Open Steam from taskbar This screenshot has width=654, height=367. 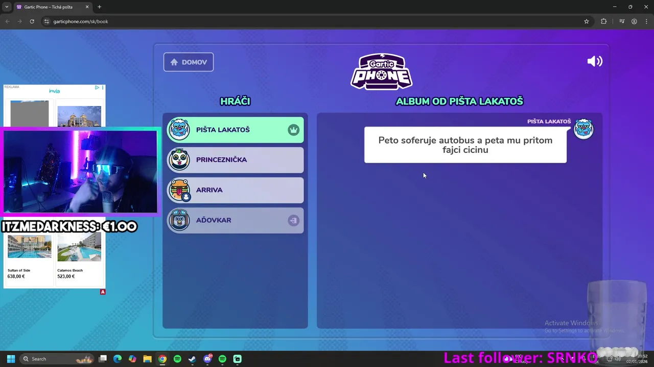(192, 359)
